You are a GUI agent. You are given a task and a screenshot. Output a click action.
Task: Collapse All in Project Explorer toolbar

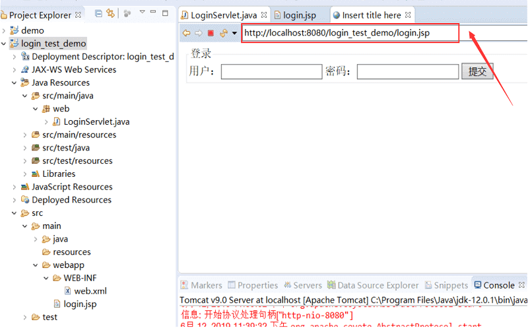[98, 13]
